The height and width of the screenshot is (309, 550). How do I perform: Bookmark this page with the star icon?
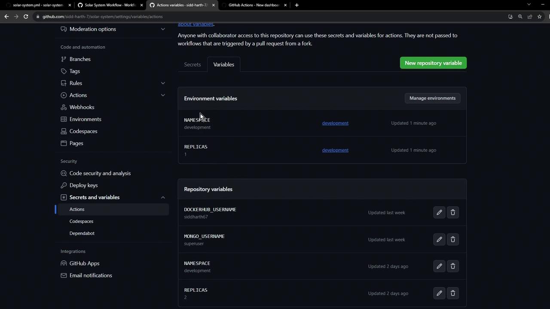[x=540, y=16]
